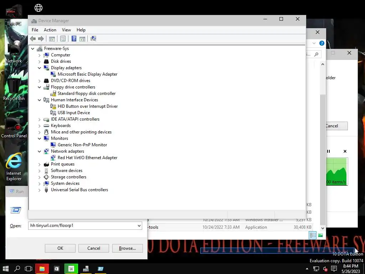Screen dimensions: 365x274
Task: Collapse Floppy drive controllers category
Action: coord(39,87)
